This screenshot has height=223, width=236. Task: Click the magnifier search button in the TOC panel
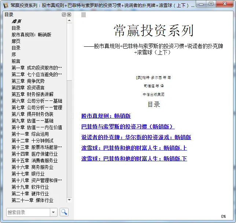click(x=64, y=212)
